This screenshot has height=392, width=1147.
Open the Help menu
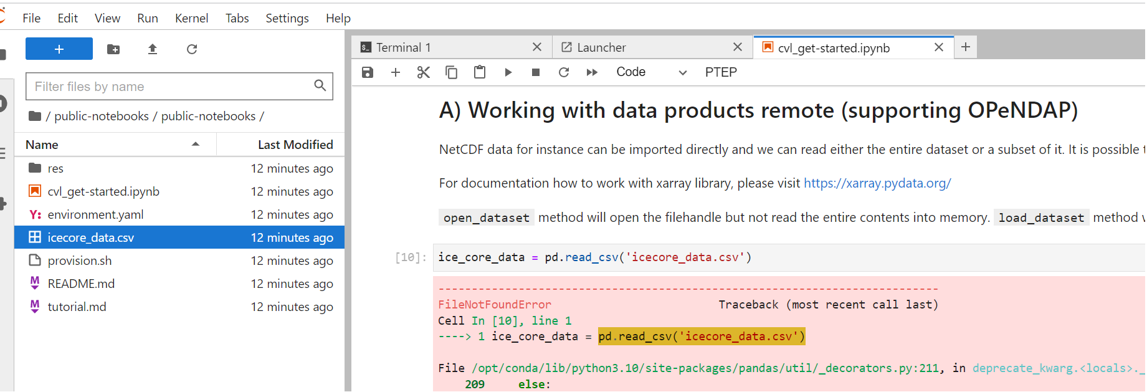pos(338,18)
